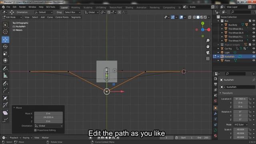Viewport: 256px width, 144px height.
Task: Open the Global transform orientation dropdown
Action: coord(92,12)
